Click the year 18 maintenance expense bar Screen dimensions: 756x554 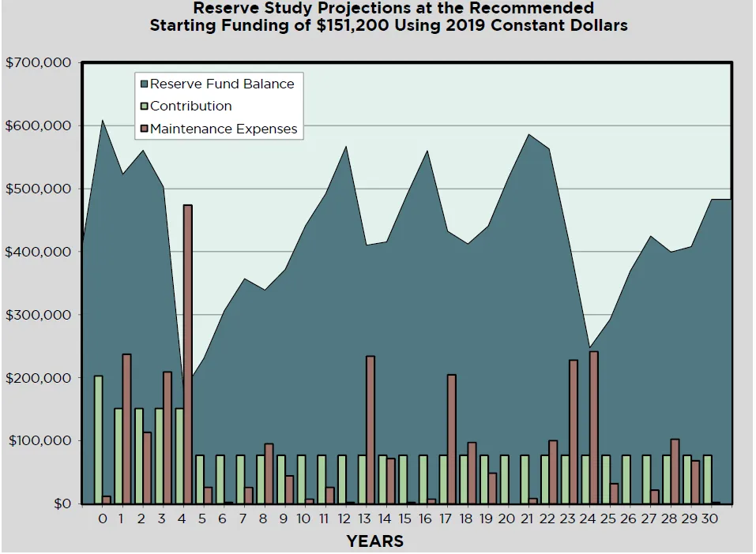472,474
